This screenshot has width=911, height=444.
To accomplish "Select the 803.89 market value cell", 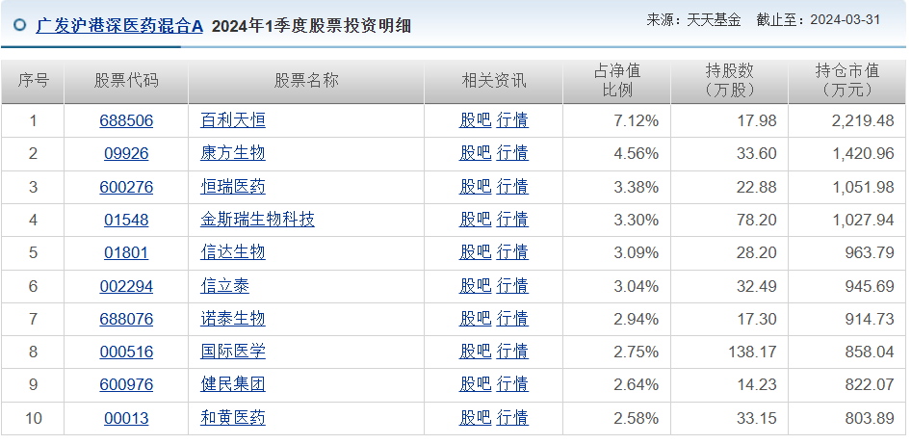I will click(847, 418).
